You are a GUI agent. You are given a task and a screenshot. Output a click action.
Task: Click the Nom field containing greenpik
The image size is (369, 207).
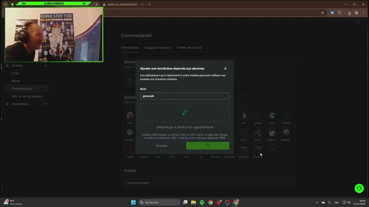[x=184, y=96]
